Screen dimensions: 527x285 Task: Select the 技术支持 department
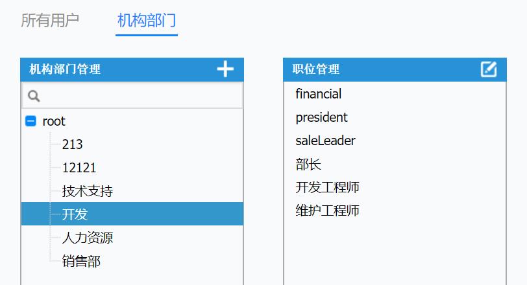[x=88, y=191]
